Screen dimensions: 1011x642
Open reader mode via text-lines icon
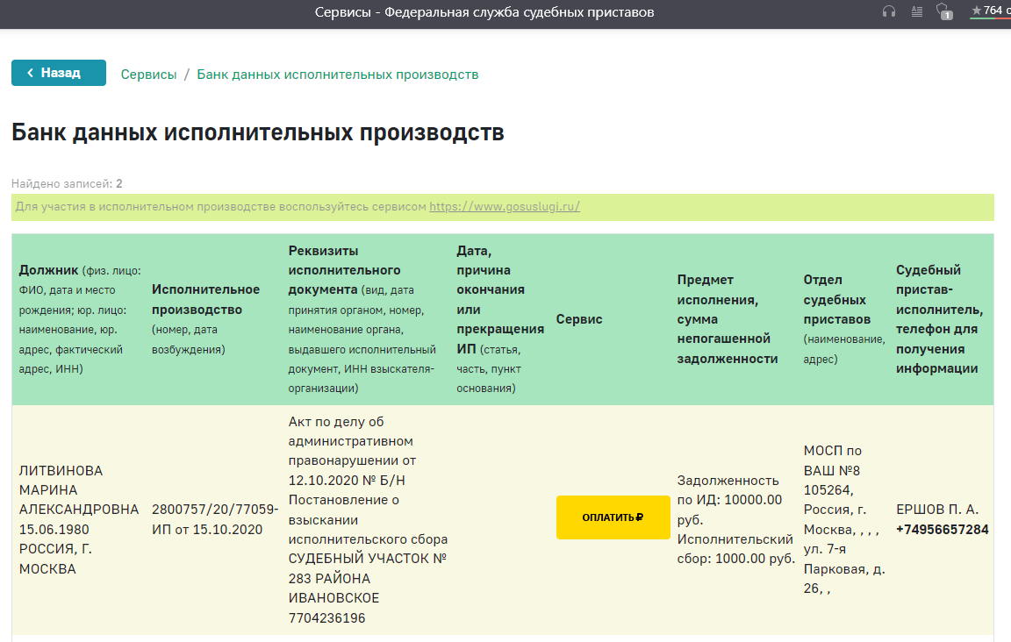point(917,11)
